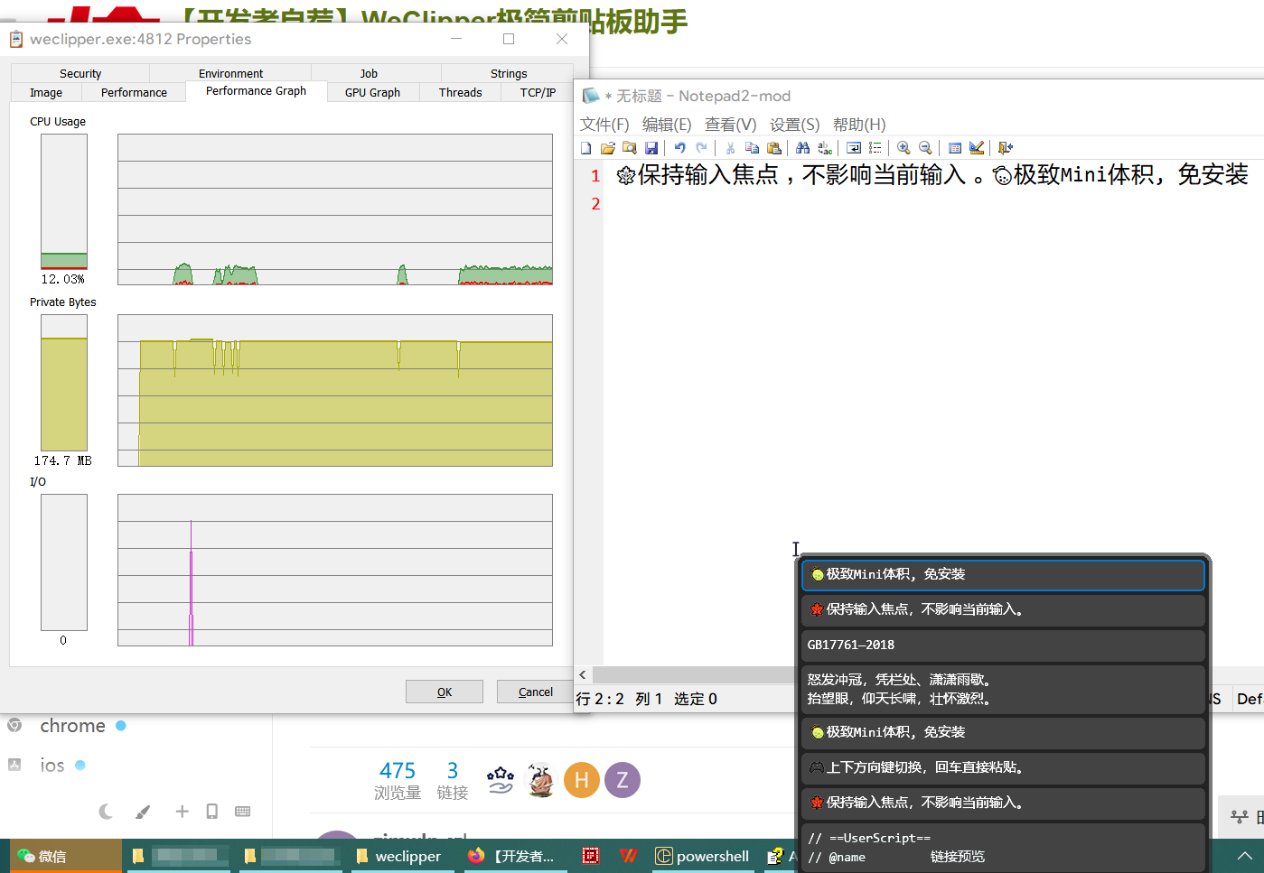
Task: Click Cancel in the Properties dialog
Action: (x=536, y=692)
